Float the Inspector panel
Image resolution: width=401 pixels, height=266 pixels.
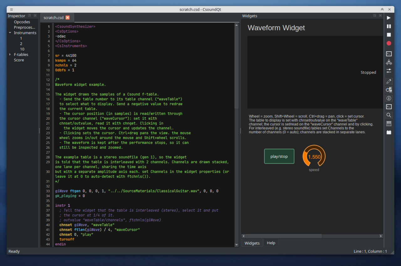coord(29,16)
